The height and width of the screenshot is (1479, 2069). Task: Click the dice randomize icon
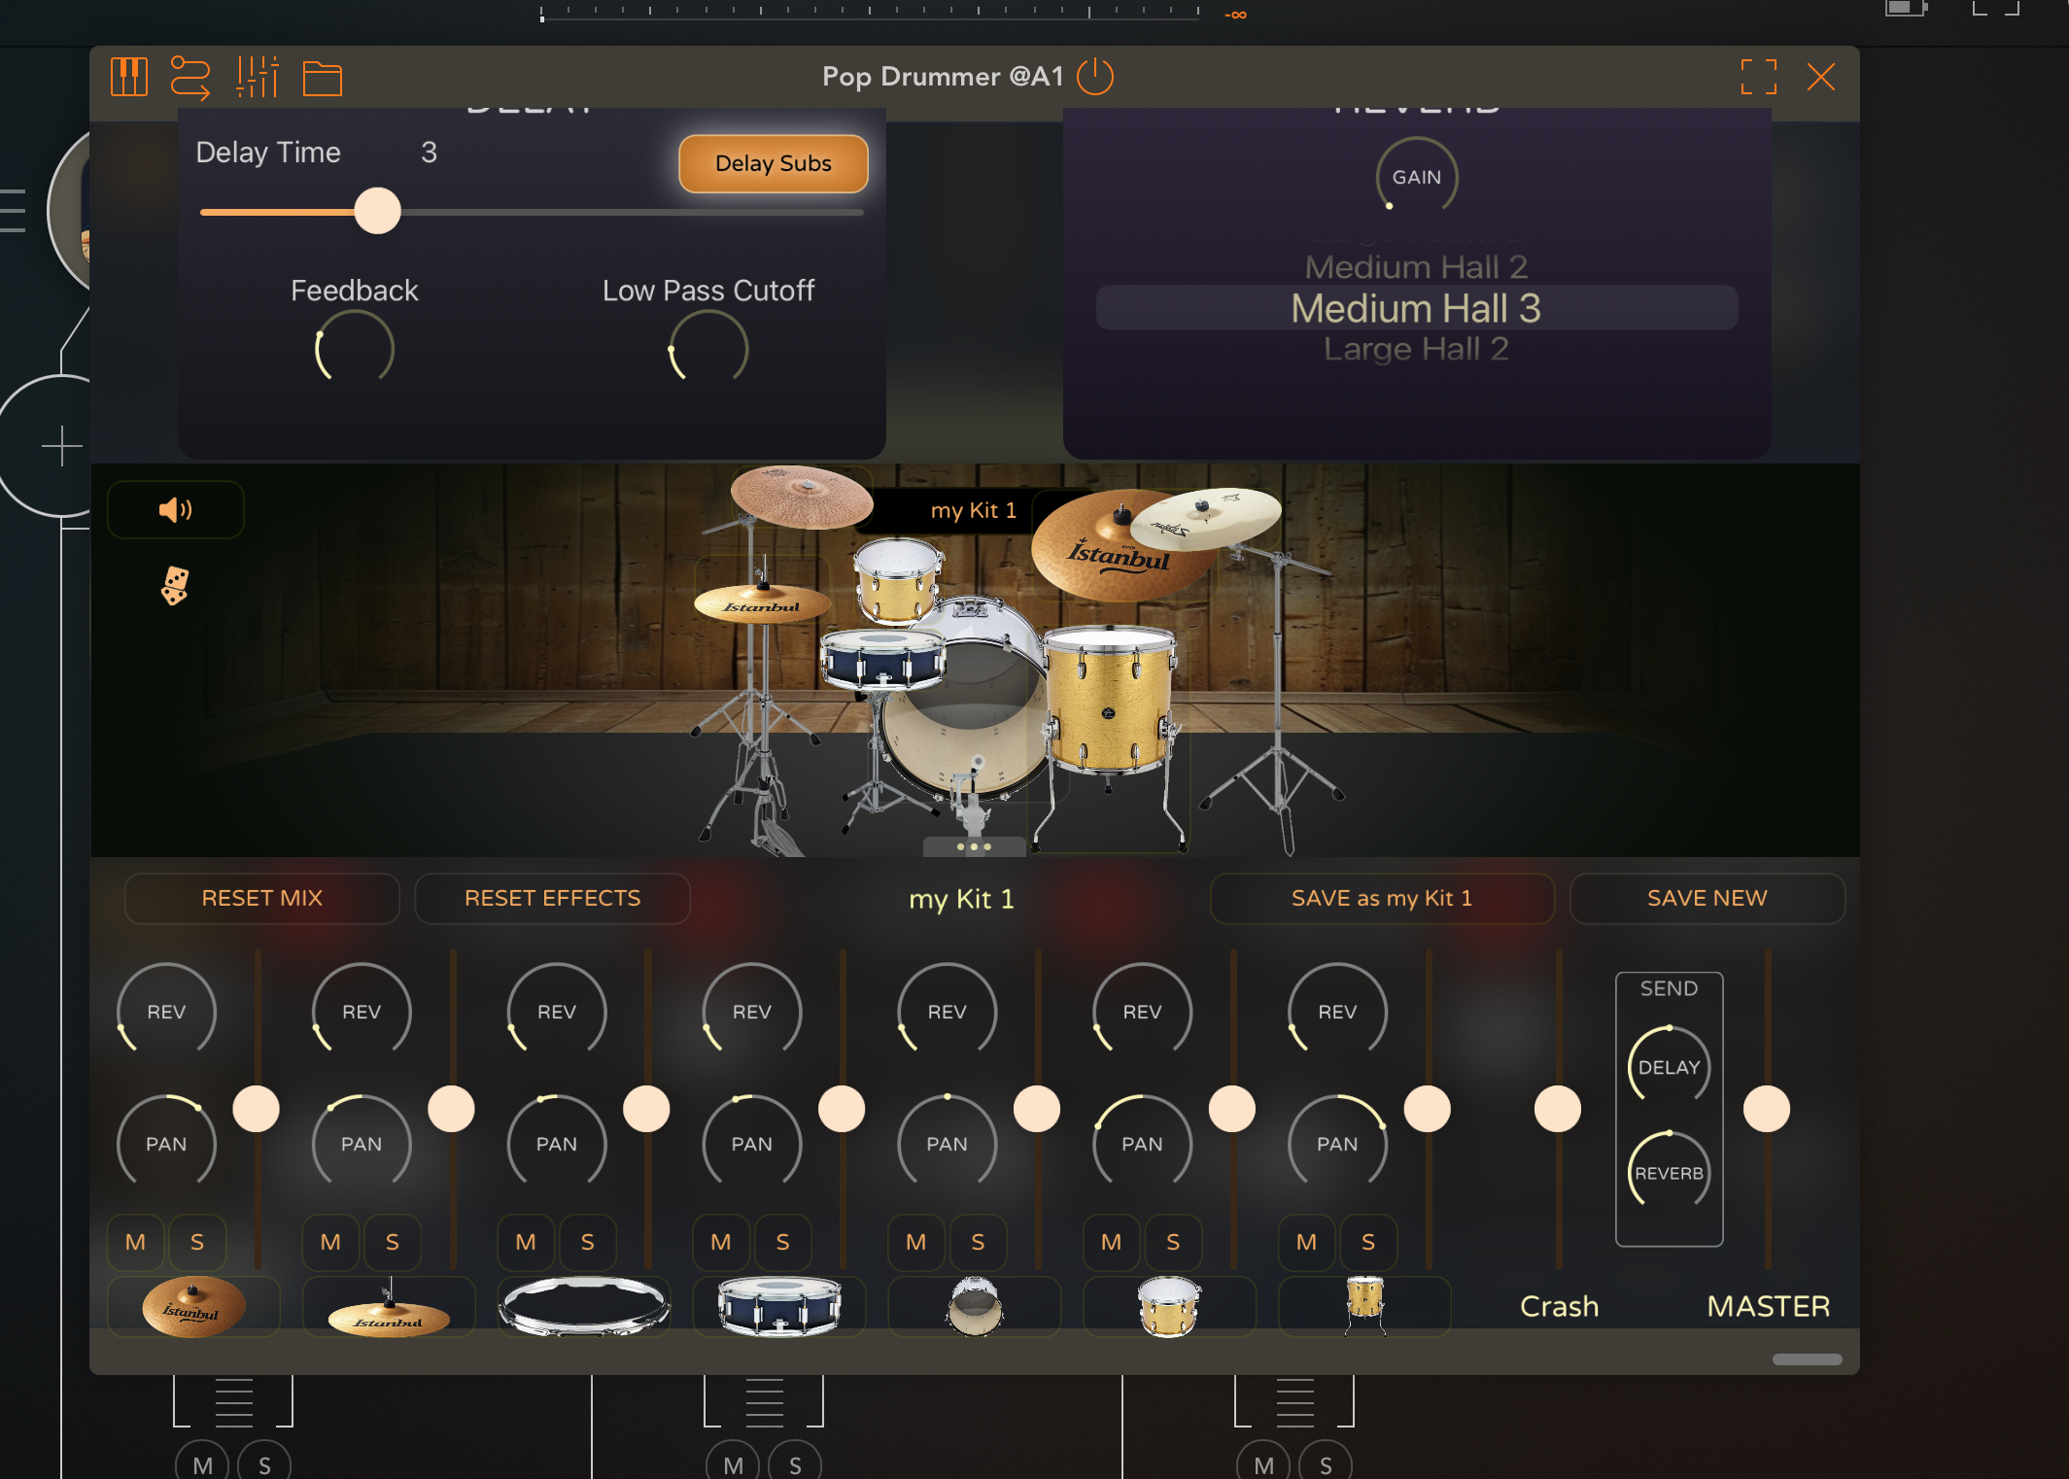coord(175,586)
